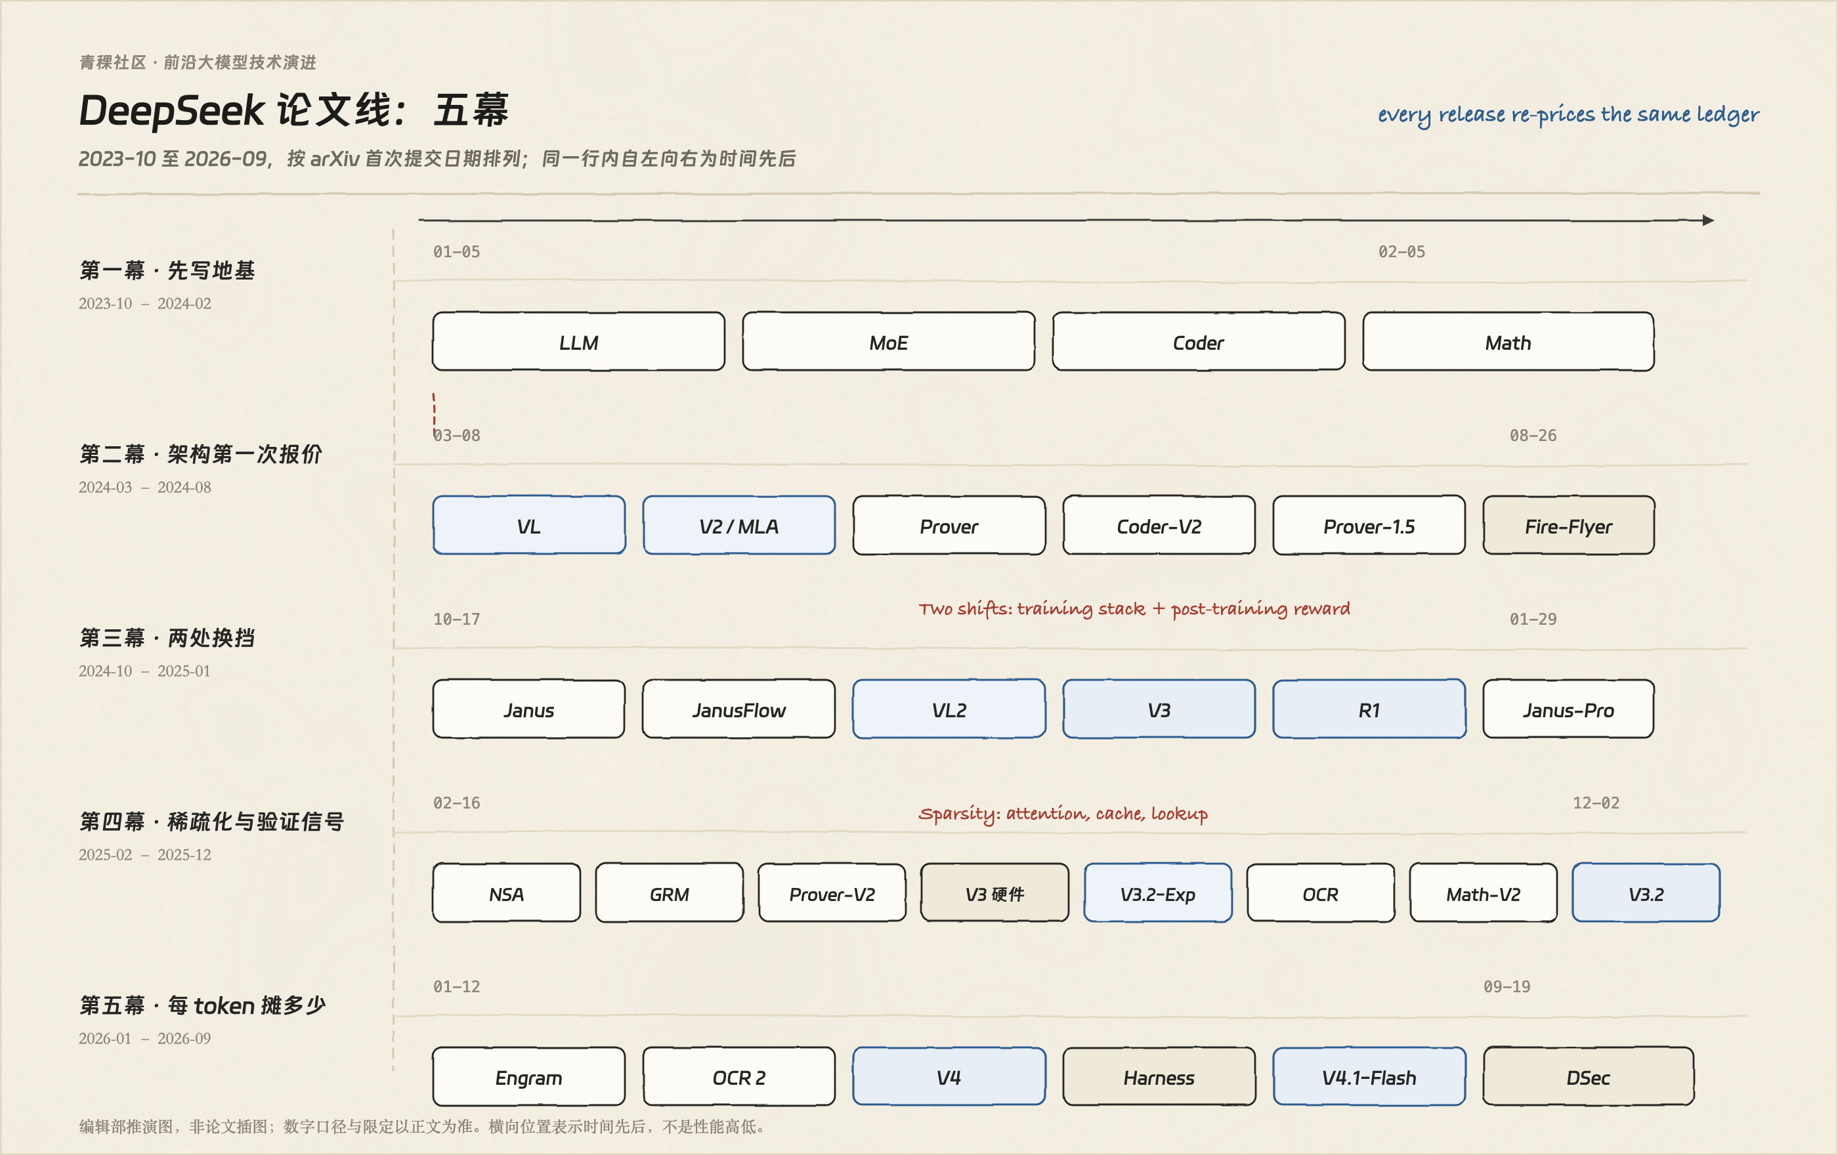The width and height of the screenshot is (1838, 1155).
Task: Open the Engram box
Action: (529, 1077)
